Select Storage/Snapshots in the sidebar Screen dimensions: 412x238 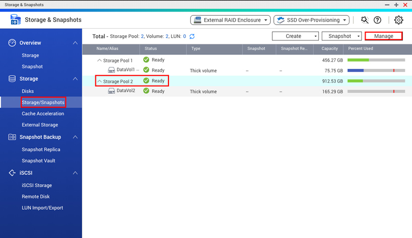43,102
